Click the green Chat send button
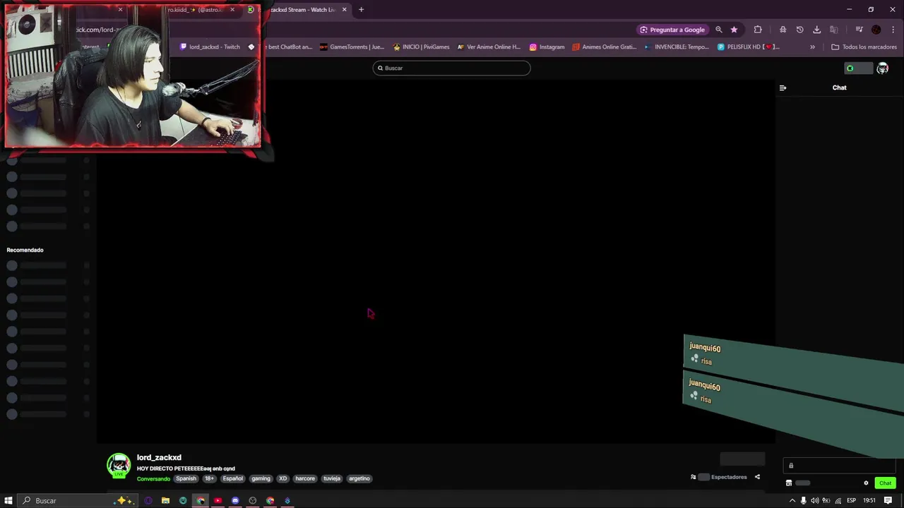The image size is (904, 508). [885, 483]
